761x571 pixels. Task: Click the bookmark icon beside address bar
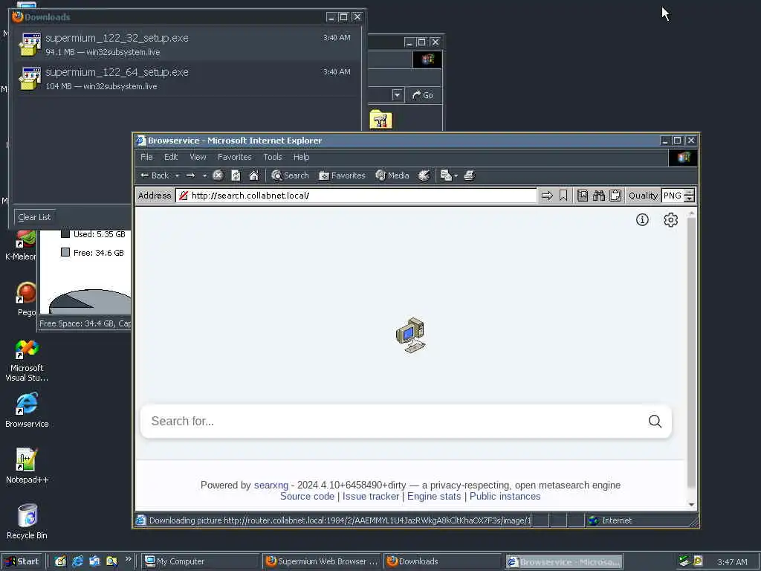pyautogui.click(x=563, y=196)
